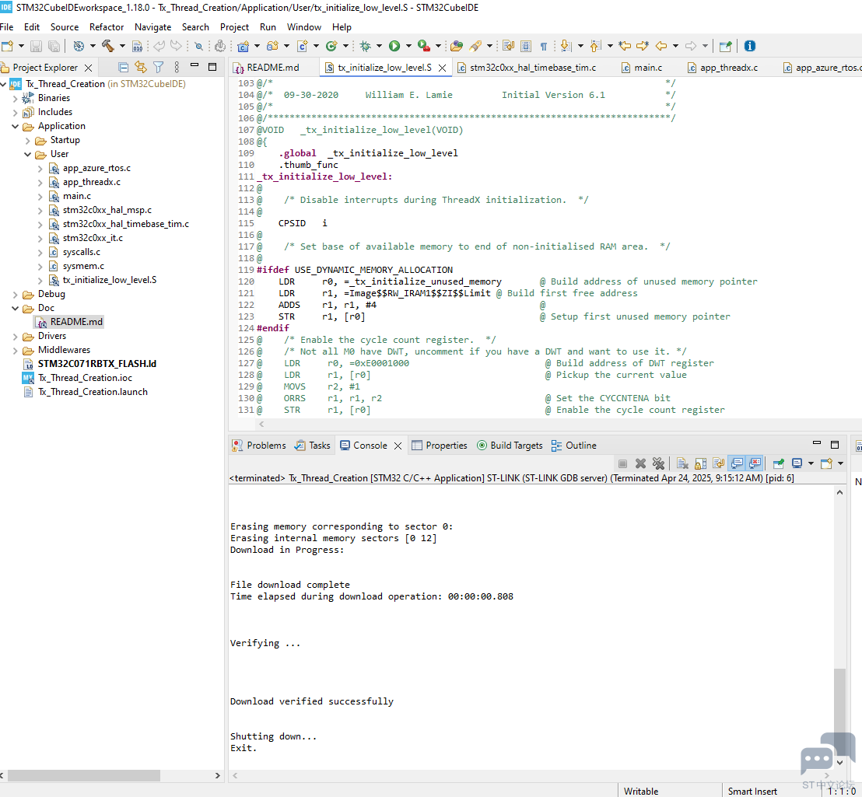The width and height of the screenshot is (862, 797).
Task: Click the Next Annotation arrow icon
Action: (x=566, y=46)
